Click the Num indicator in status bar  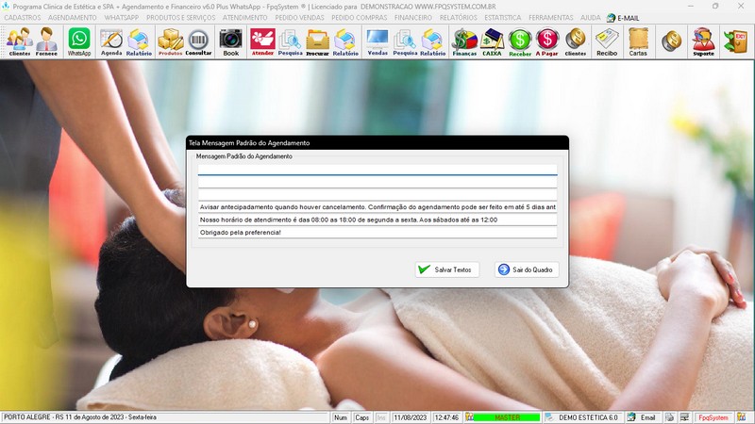(x=341, y=417)
